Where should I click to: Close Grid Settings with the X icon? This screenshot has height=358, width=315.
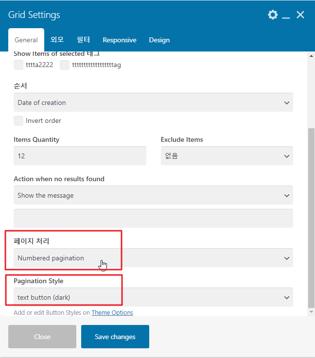[x=300, y=15]
